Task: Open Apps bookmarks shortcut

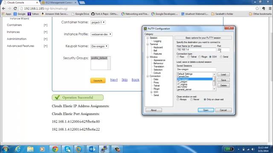Action: 6,14
